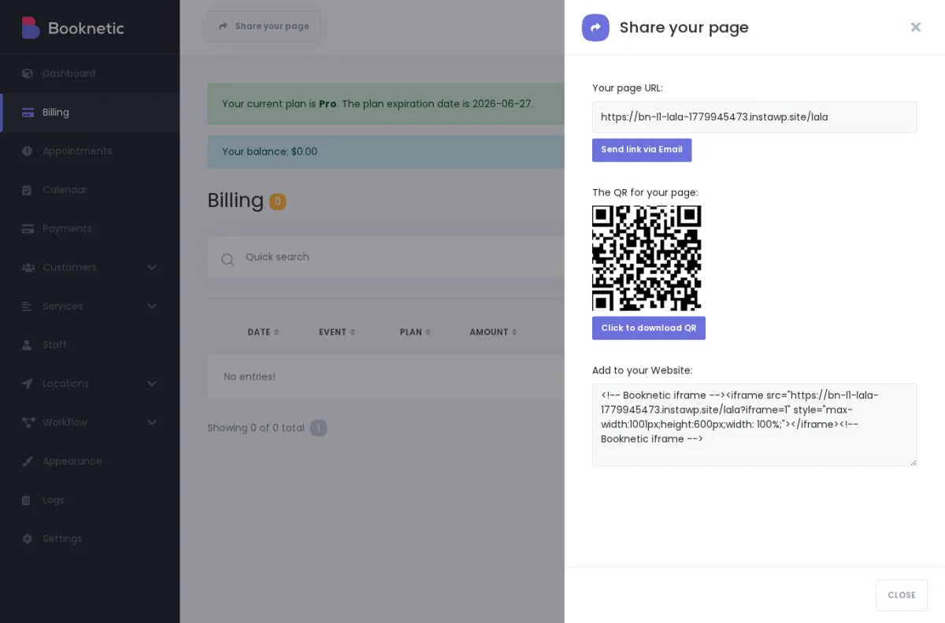Click the Billing count badge showing 0

277,202
